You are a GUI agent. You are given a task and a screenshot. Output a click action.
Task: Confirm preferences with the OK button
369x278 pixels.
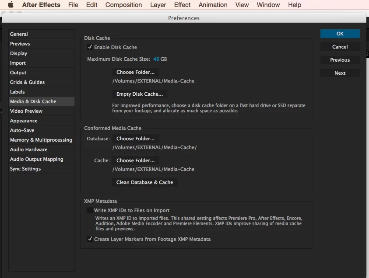point(340,34)
